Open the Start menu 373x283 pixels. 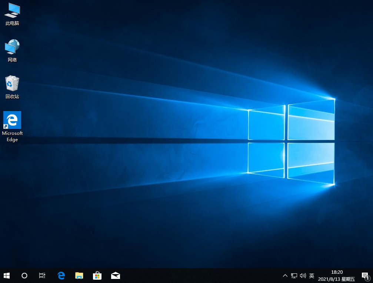[x=7, y=276]
